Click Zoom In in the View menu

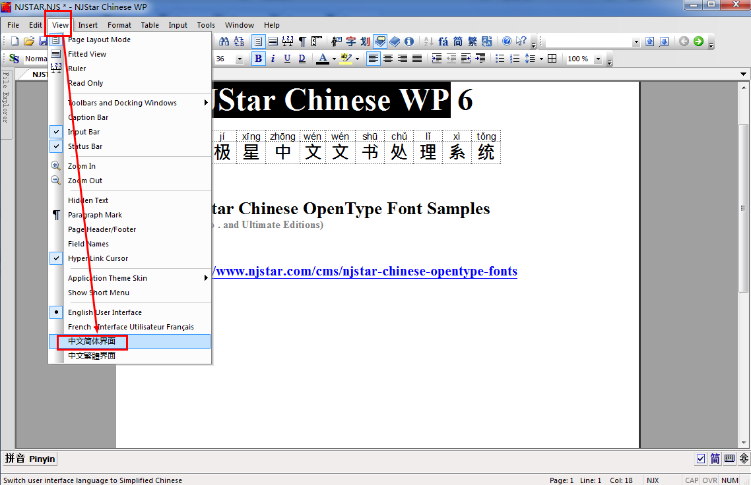[x=130, y=166]
